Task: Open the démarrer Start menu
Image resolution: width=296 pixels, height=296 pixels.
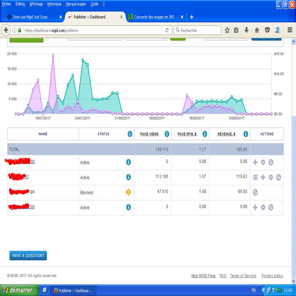Action: pyautogui.click(x=19, y=290)
